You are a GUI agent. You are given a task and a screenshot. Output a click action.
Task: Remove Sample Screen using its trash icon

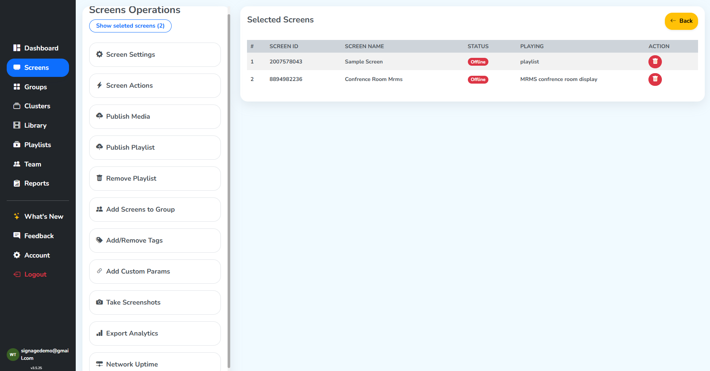point(655,62)
